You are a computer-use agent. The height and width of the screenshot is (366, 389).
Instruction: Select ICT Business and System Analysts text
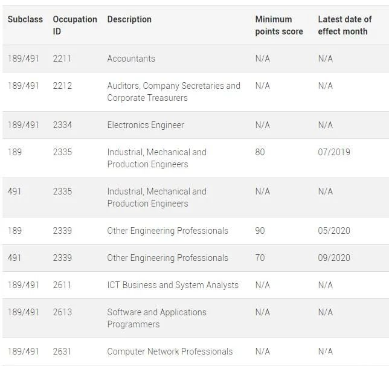[x=173, y=285]
